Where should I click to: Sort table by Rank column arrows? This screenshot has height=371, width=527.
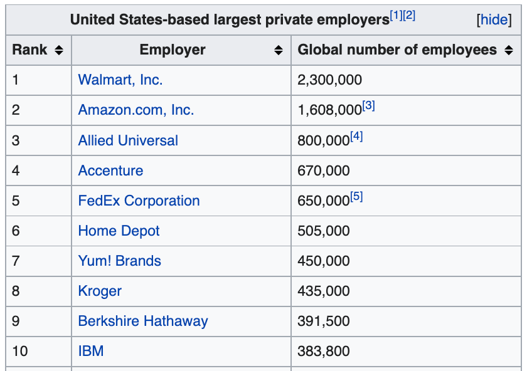59,50
